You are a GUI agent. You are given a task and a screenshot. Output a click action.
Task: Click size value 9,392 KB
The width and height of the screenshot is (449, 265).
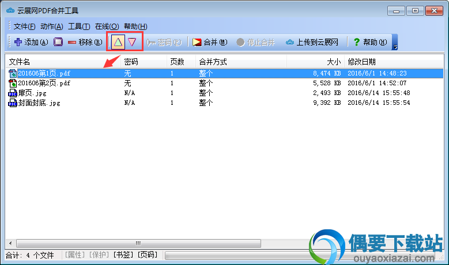[327, 103]
